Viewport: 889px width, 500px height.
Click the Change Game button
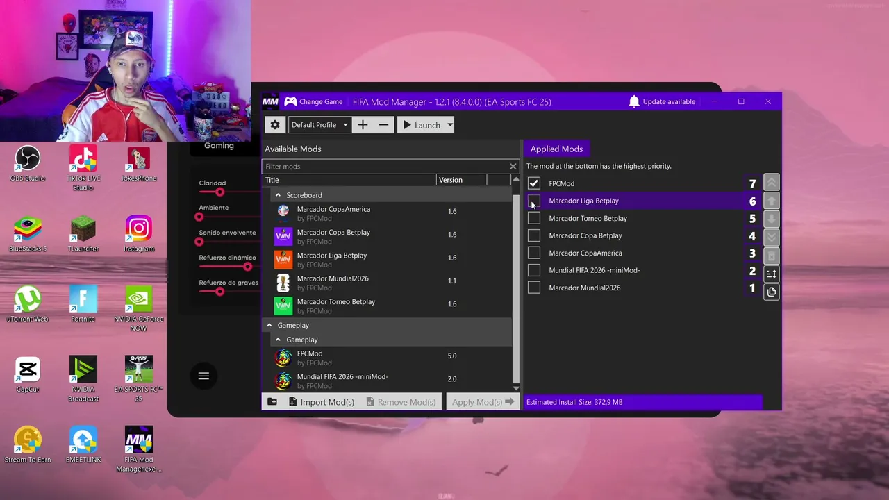(x=313, y=101)
